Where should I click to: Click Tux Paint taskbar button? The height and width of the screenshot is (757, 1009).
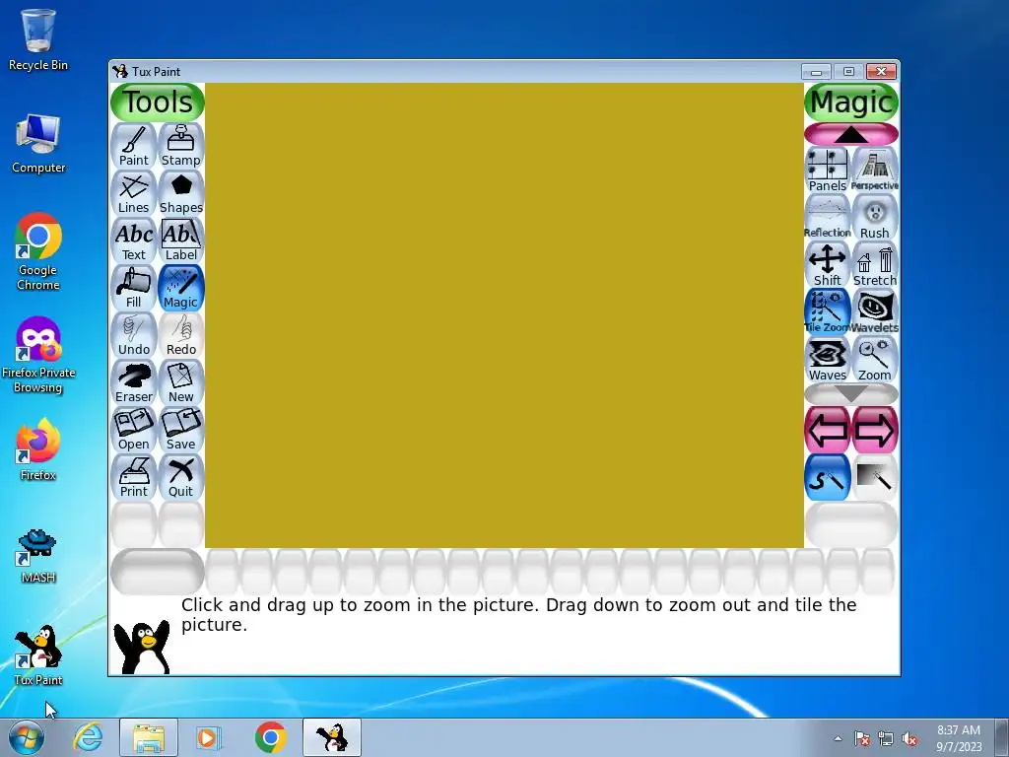tap(332, 737)
